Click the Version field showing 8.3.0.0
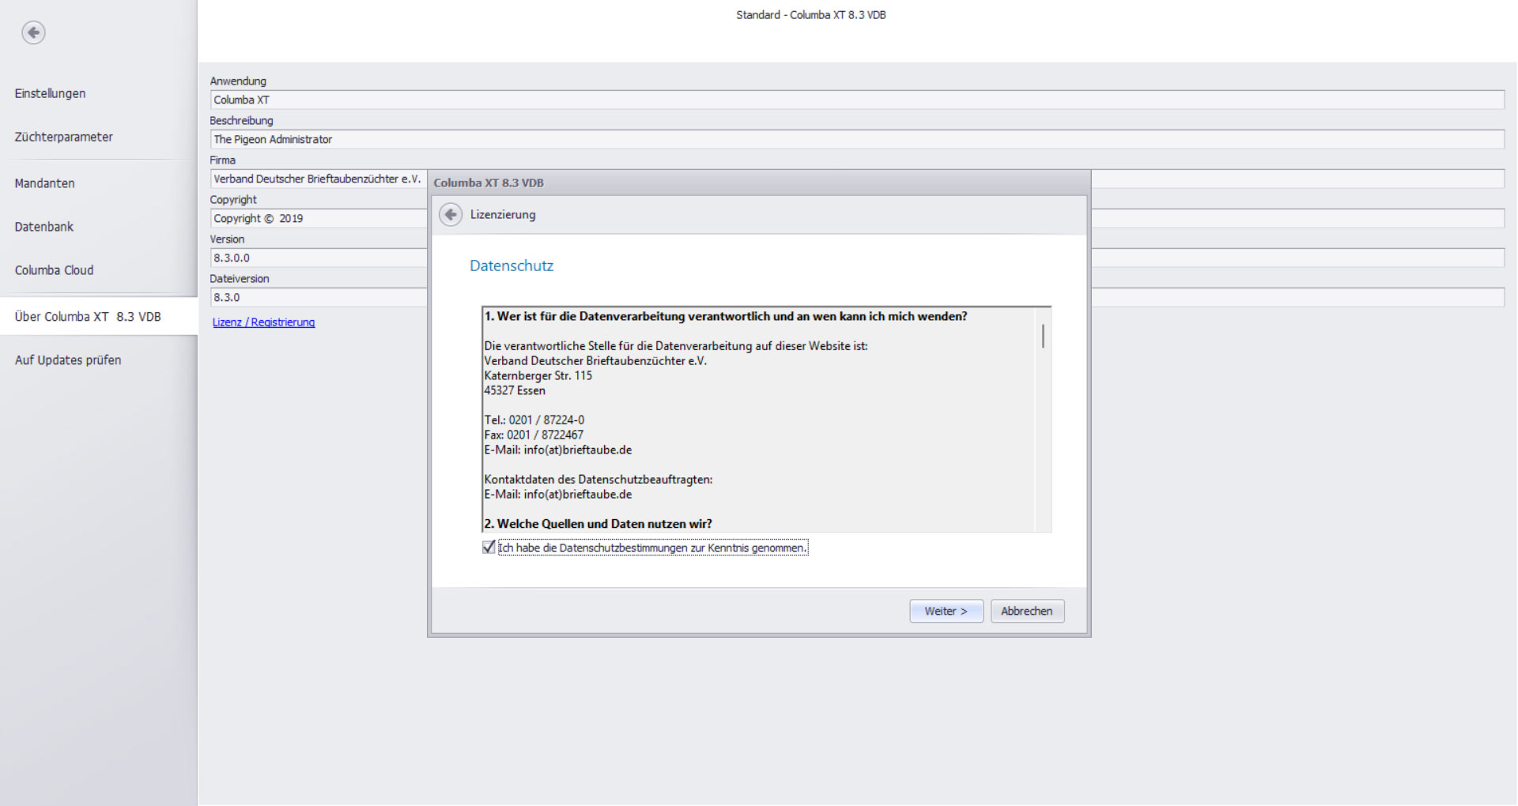 coord(317,258)
